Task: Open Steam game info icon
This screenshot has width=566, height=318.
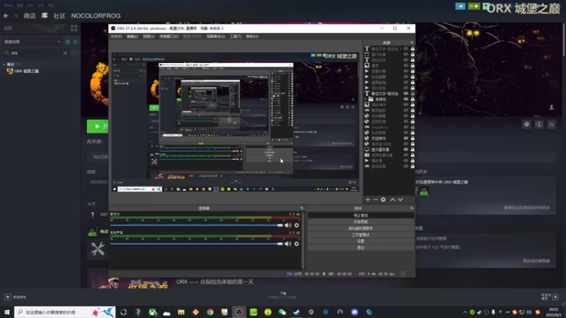Action: pyautogui.click(x=539, y=124)
